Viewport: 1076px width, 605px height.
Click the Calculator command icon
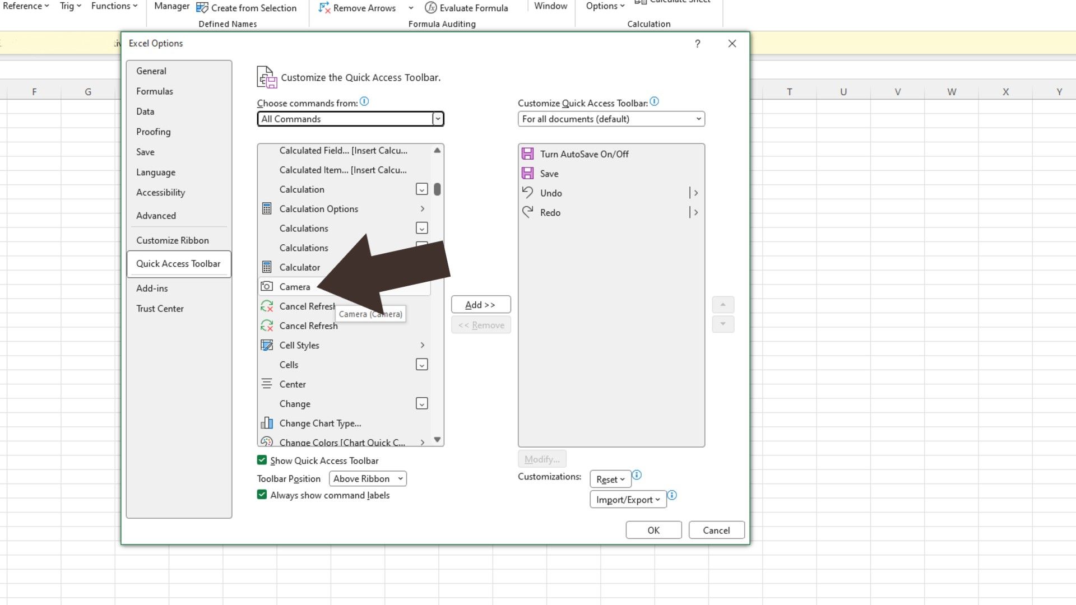click(267, 267)
